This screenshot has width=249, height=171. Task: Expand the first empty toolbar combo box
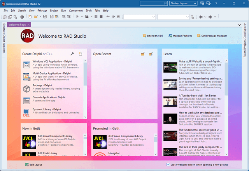153,17
